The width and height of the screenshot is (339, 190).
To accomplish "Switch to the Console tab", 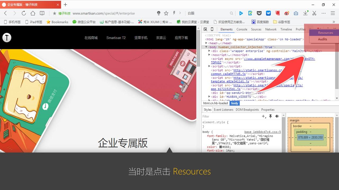I will 242,29.
